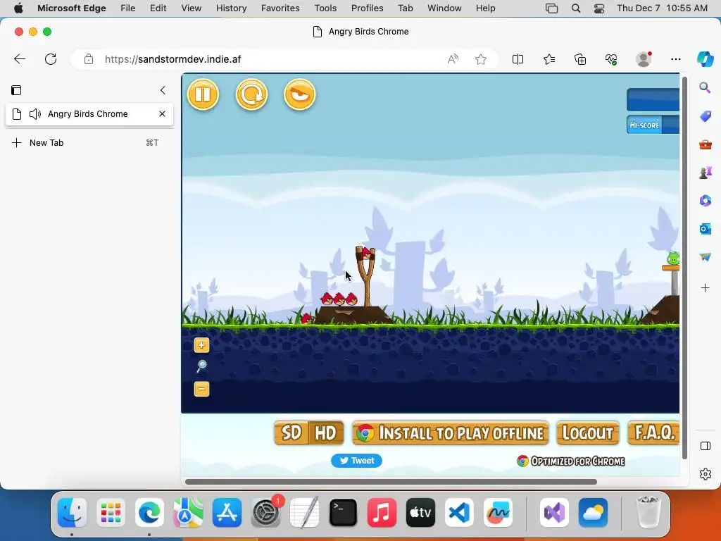Image resolution: width=721 pixels, height=541 pixels.
Task: Open the Profiles menu
Action: coord(367,8)
